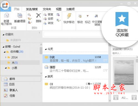This screenshot has height=106, width=138.
Task: Expand the 2014 folder
Action: pos(6,57)
